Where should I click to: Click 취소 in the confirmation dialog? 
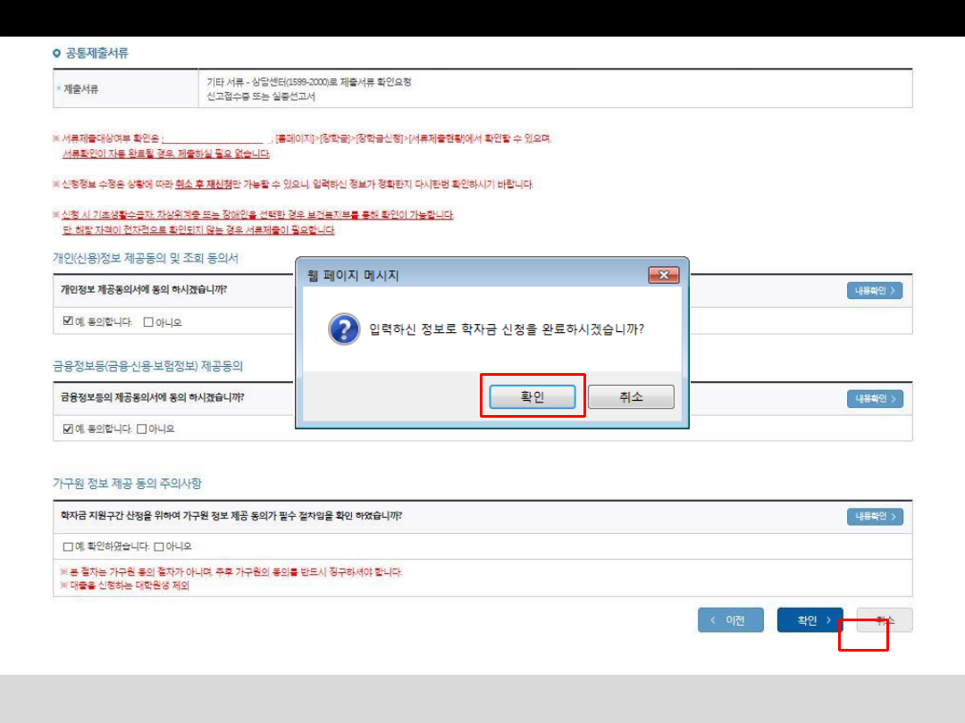631,397
